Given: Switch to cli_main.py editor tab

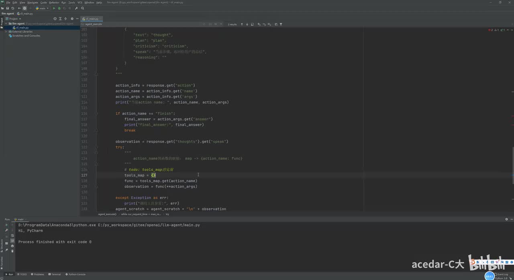Looking at the screenshot, I should 92,19.
